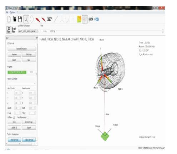Viewport: 177px width, 154px height.
Task: Toggle the Trailing Vortices visualization button
Action: (x=29, y=140)
